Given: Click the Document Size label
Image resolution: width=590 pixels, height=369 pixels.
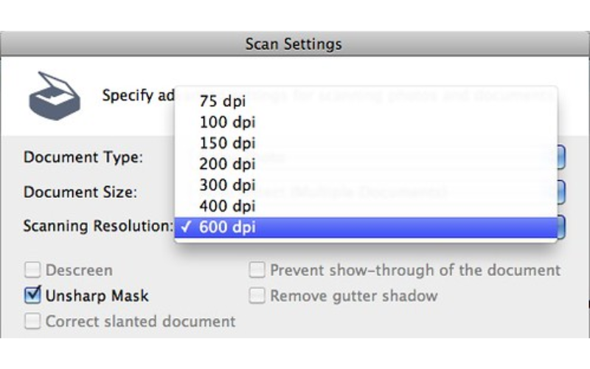Looking at the screenshot, I should (x=80, y=192).
